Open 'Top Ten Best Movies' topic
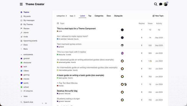Image resolution: width=187 pixels, height=106 pixels. tap(68, 83)
